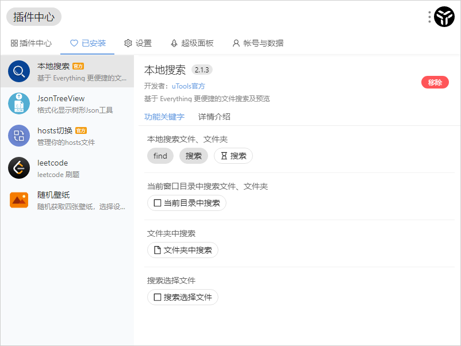Go to 帐号与数据 tab
461x346 pixels.
[258, 43]
